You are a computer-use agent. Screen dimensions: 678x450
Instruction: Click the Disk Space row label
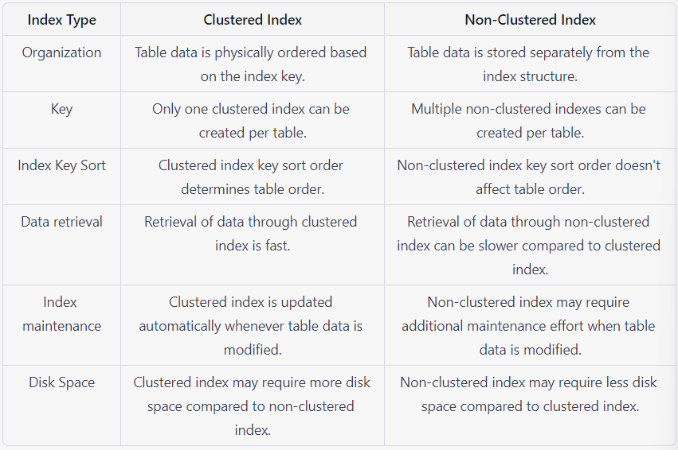[x=62, y=382]
